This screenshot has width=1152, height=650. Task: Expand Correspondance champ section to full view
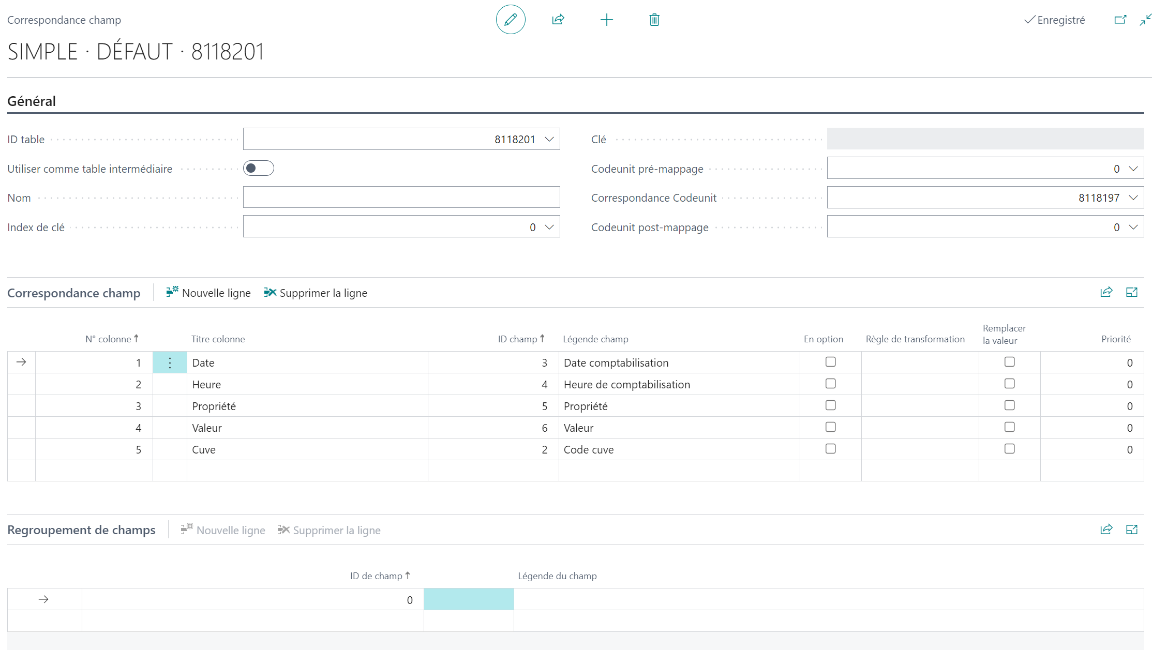[1132, 292]
